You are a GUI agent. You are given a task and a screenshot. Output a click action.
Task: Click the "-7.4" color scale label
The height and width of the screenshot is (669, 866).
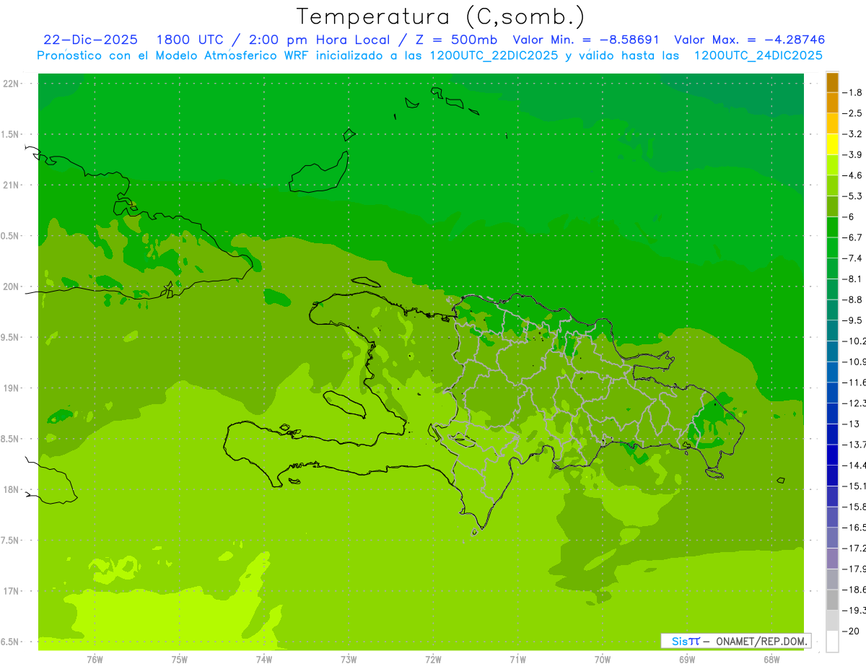(852, 258)
